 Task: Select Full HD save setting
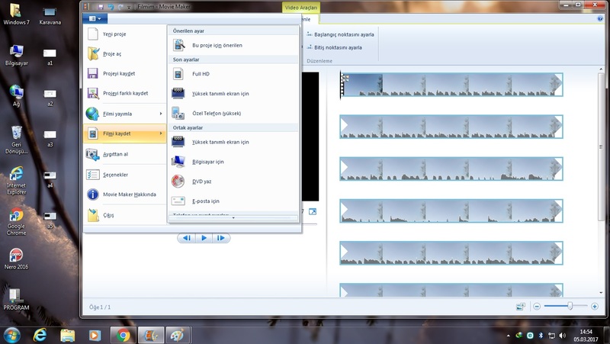(x=233, y=74)
